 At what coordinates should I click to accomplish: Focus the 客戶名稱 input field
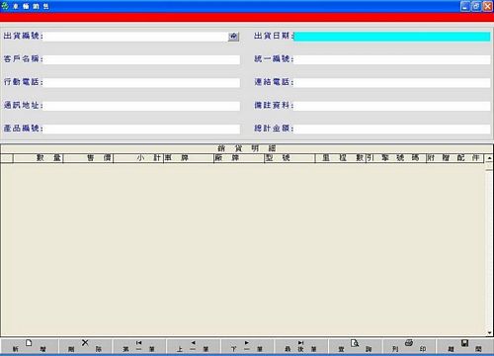(x=141, y=59)
